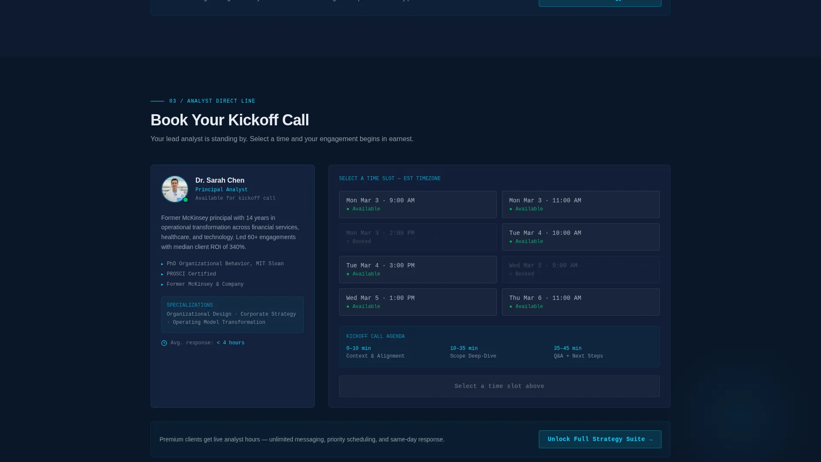Click the Specializations box in analyst card
This screenshot has height=462, width=821.
233,314
